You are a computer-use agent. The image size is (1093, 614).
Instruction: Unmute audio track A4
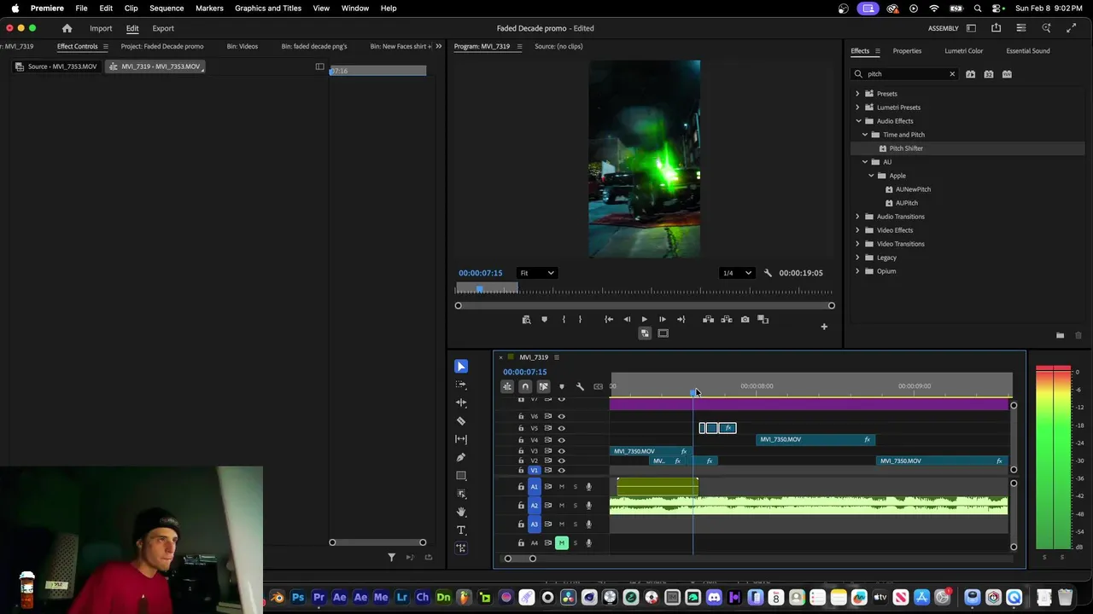tap(561, 543)
